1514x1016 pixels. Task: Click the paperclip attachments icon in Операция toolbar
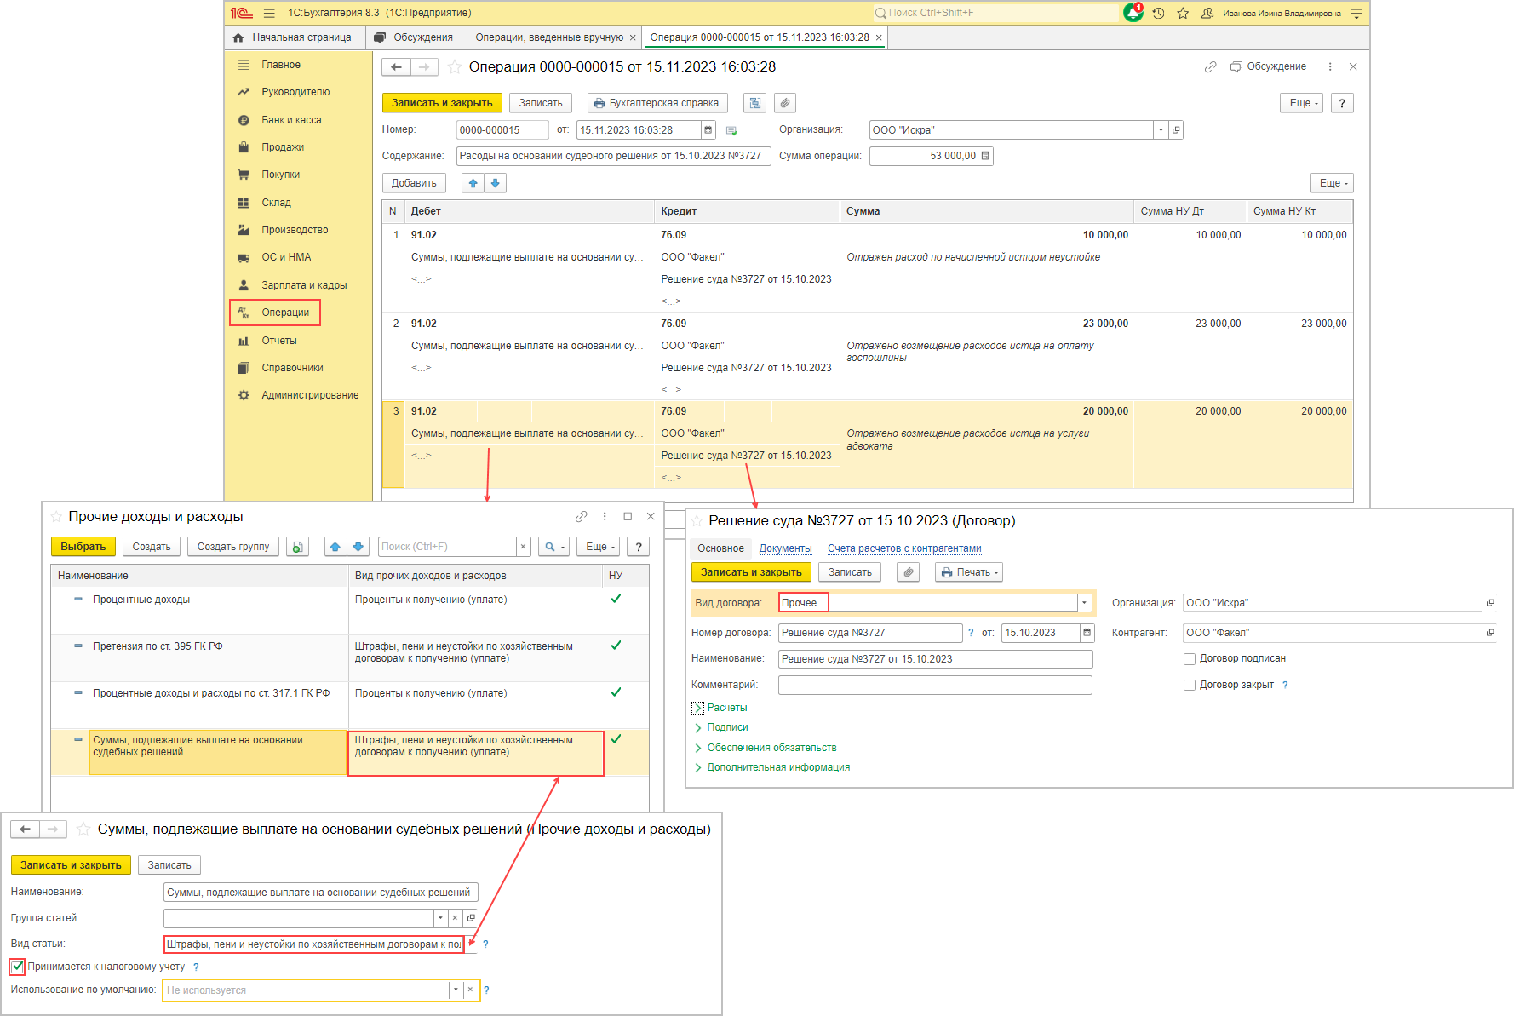[785, 103]
